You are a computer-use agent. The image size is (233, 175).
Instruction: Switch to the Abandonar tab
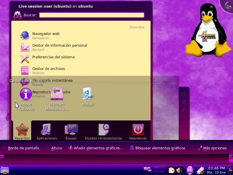[138, 132]
